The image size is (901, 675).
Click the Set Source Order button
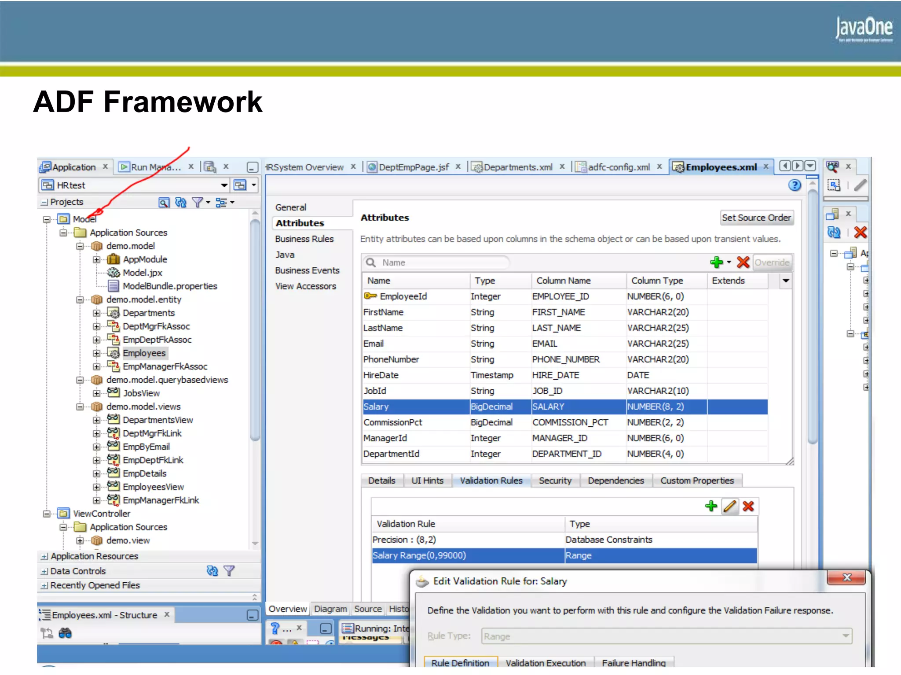(x=756, y=218)
